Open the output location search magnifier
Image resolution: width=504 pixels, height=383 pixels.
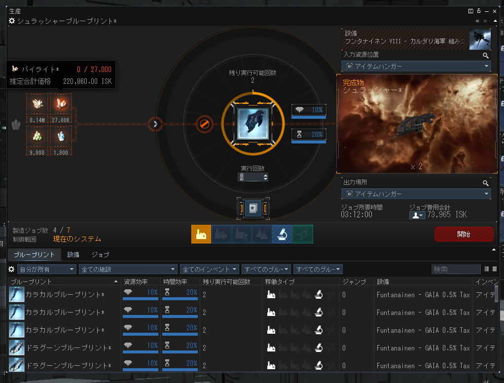(486, 183)
